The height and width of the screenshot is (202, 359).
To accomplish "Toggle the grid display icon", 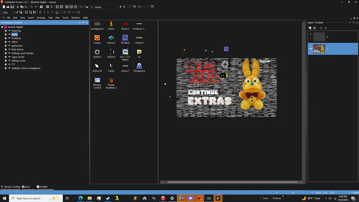I will click(26, 12).
